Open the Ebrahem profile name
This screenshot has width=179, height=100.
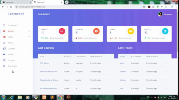[168, 14]
